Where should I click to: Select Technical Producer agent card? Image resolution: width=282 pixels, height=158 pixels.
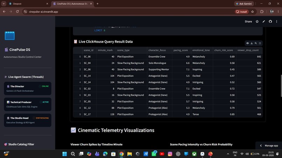[28, 104]
